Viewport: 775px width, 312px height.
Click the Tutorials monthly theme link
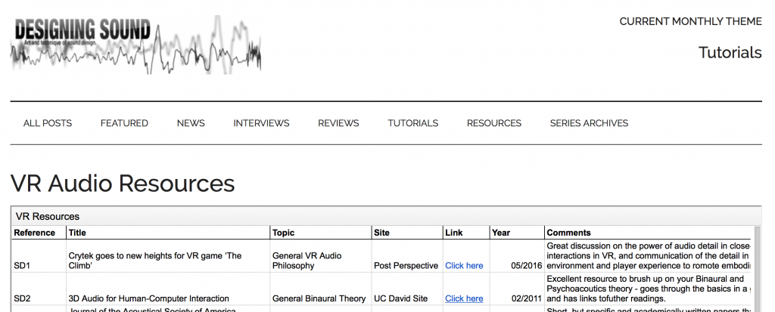pos(730,52)
